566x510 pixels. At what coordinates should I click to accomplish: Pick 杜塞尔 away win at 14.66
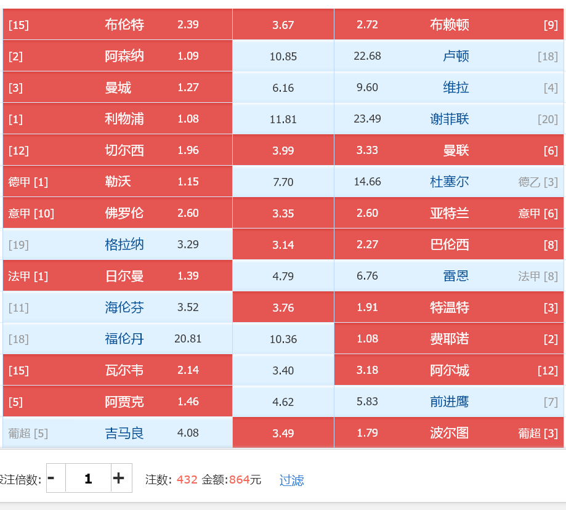pos(449,181)
